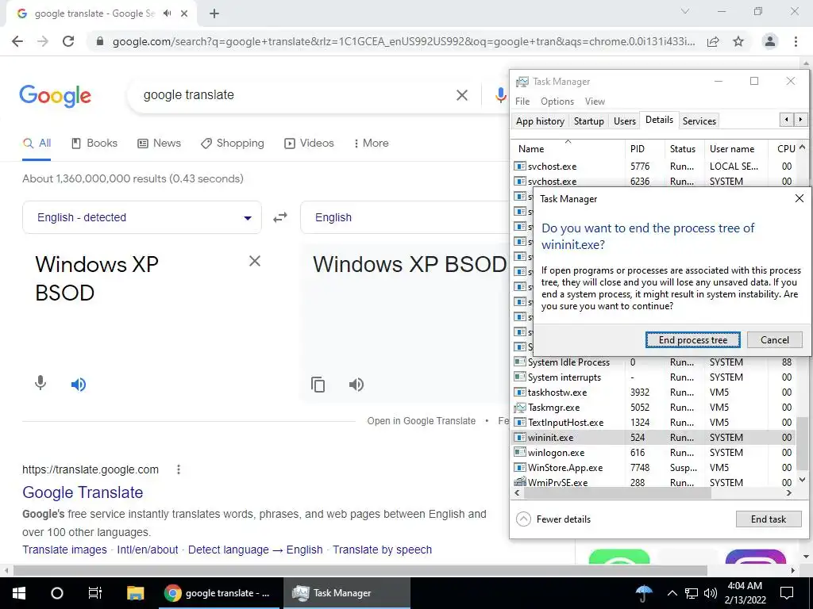This screenshot has width=813, height=609.
Task: Open Cortana circle on the taskbar
Action: [57, 593]
